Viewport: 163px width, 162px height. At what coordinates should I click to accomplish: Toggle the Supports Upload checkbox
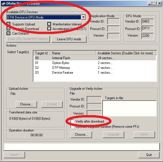(x=9, y=24)
